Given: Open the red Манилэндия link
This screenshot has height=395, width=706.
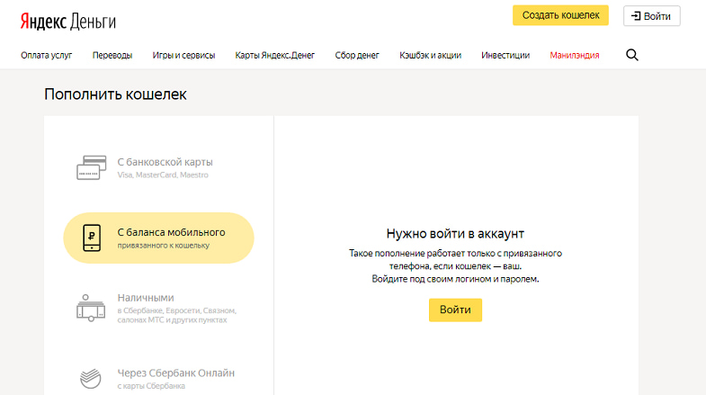Looking at the screenshot, I should [x=575, y=56].
